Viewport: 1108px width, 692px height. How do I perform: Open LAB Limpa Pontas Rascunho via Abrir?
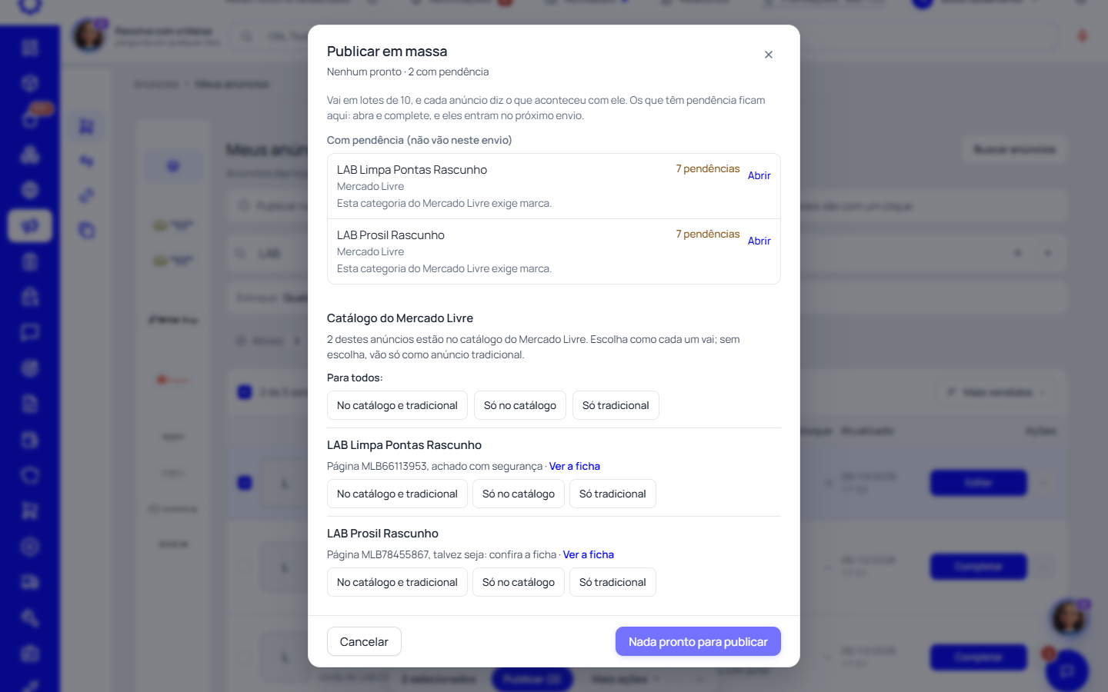point(759,175)
